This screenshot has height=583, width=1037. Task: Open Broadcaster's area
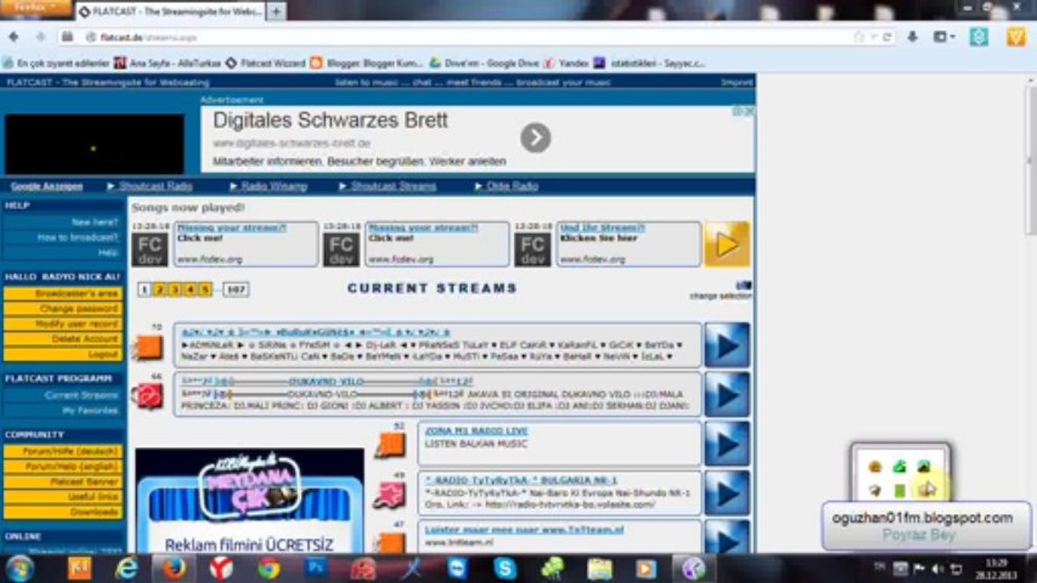pos(62,294)
